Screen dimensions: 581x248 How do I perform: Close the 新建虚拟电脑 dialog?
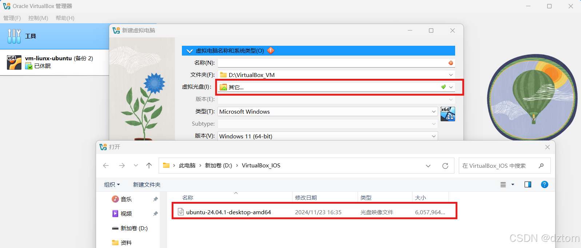[x=453, y=31]
